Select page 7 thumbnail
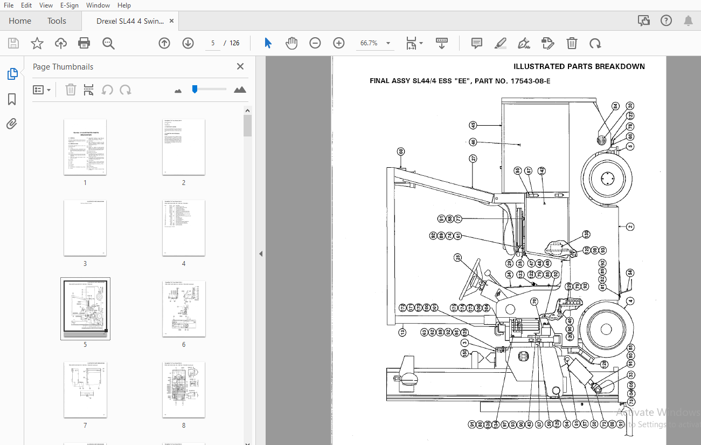Screen dimensions: 701x445 [85, 390]
